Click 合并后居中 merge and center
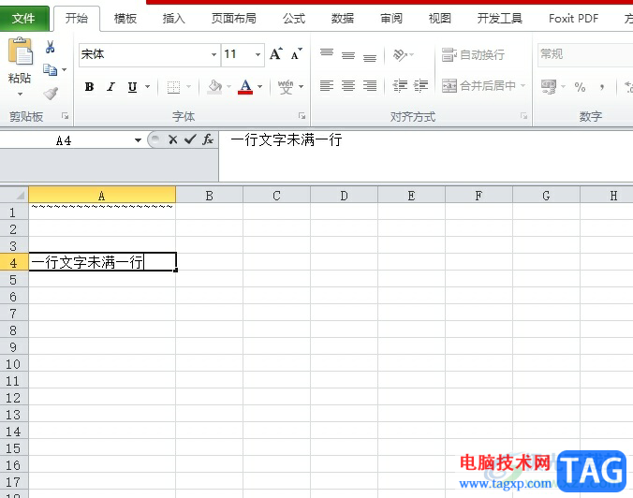The width and height of the screenshot is (633, 498). click(x=478, y=85)
